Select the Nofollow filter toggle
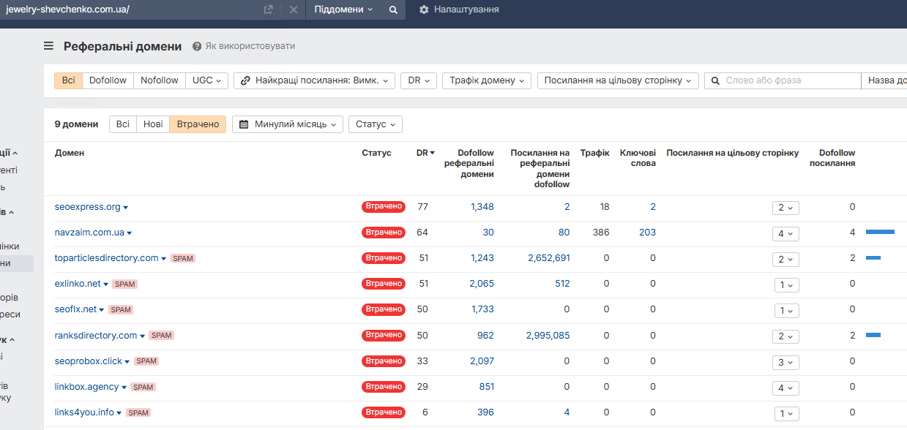 [160, 80]
